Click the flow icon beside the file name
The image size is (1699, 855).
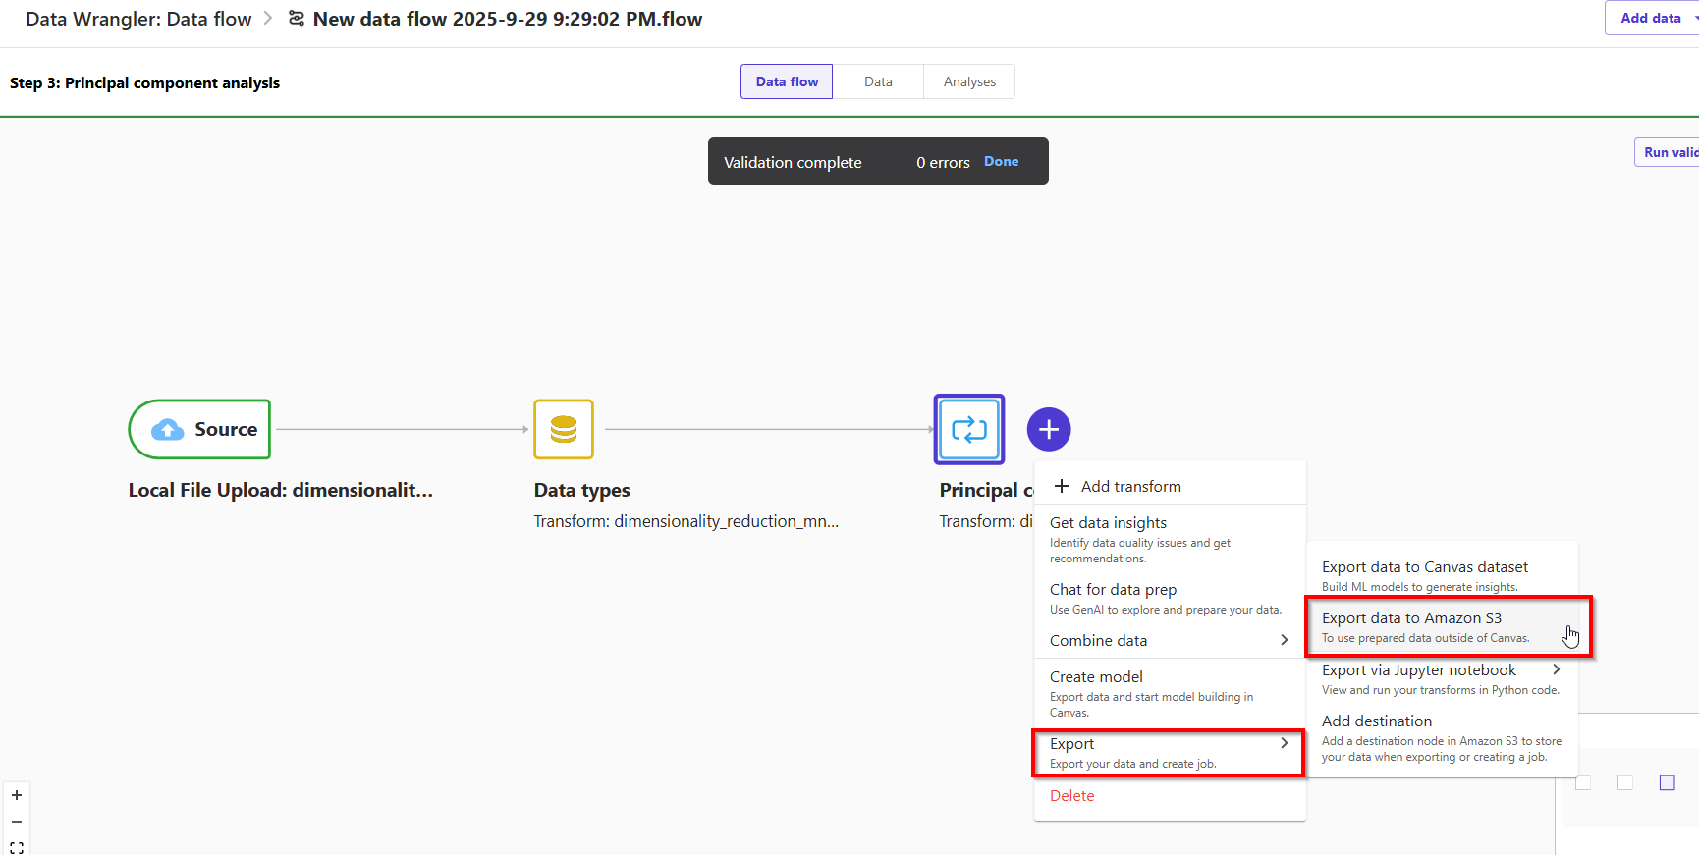(x=296, y=19)
